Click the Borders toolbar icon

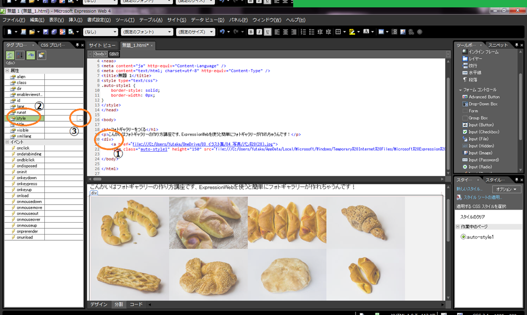tap(338, 32)
